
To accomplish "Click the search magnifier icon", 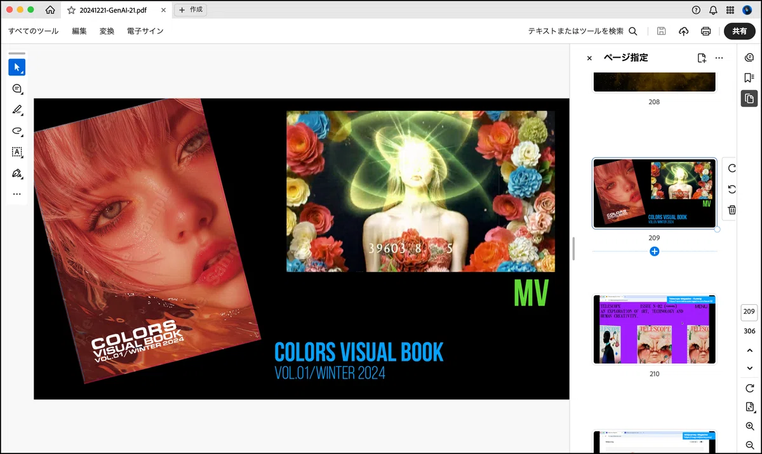I will pos(633,31).
